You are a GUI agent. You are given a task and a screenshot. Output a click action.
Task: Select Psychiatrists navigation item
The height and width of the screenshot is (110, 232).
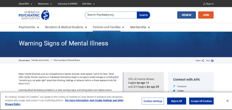(27, 27)
